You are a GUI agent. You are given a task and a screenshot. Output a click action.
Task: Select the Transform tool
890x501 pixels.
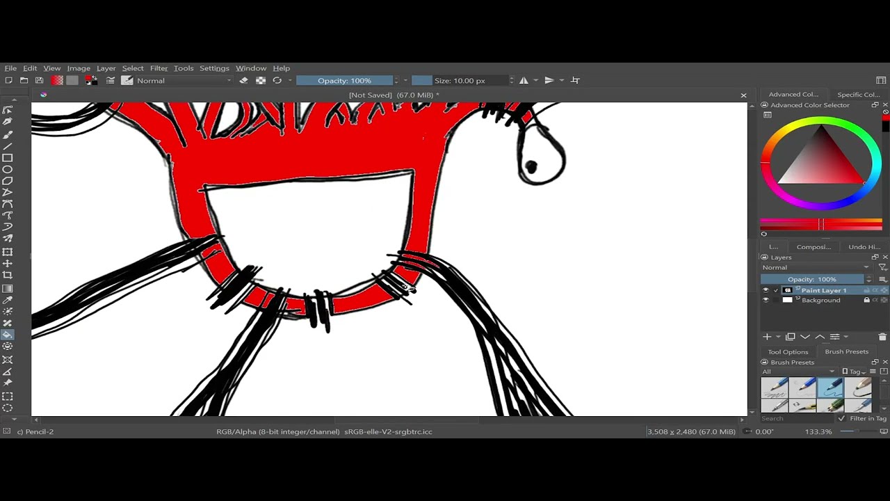(8, 252)
